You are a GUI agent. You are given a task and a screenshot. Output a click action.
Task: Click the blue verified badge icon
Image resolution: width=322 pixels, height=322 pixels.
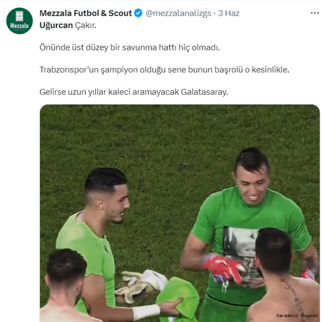point(138,13)
